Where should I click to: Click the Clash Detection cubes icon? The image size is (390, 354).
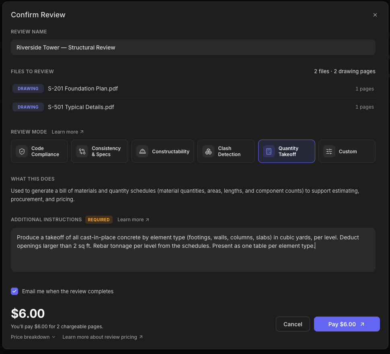tap(208, 151)
